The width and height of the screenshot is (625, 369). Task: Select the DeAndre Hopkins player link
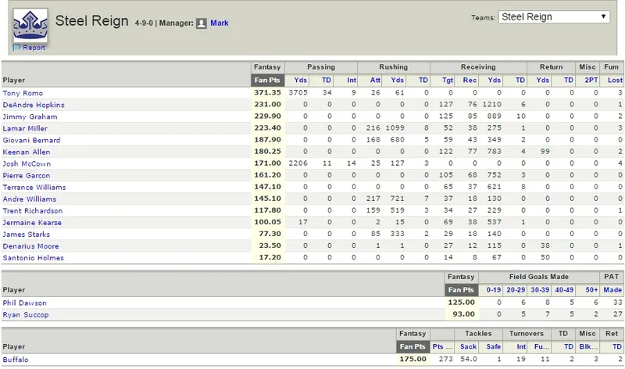coord(34,105)
